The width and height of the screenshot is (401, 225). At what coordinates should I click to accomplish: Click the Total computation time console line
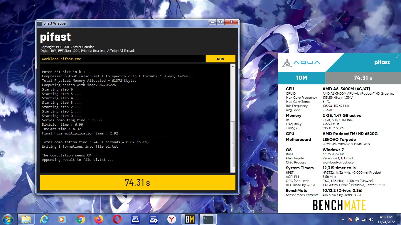(95, 142)
